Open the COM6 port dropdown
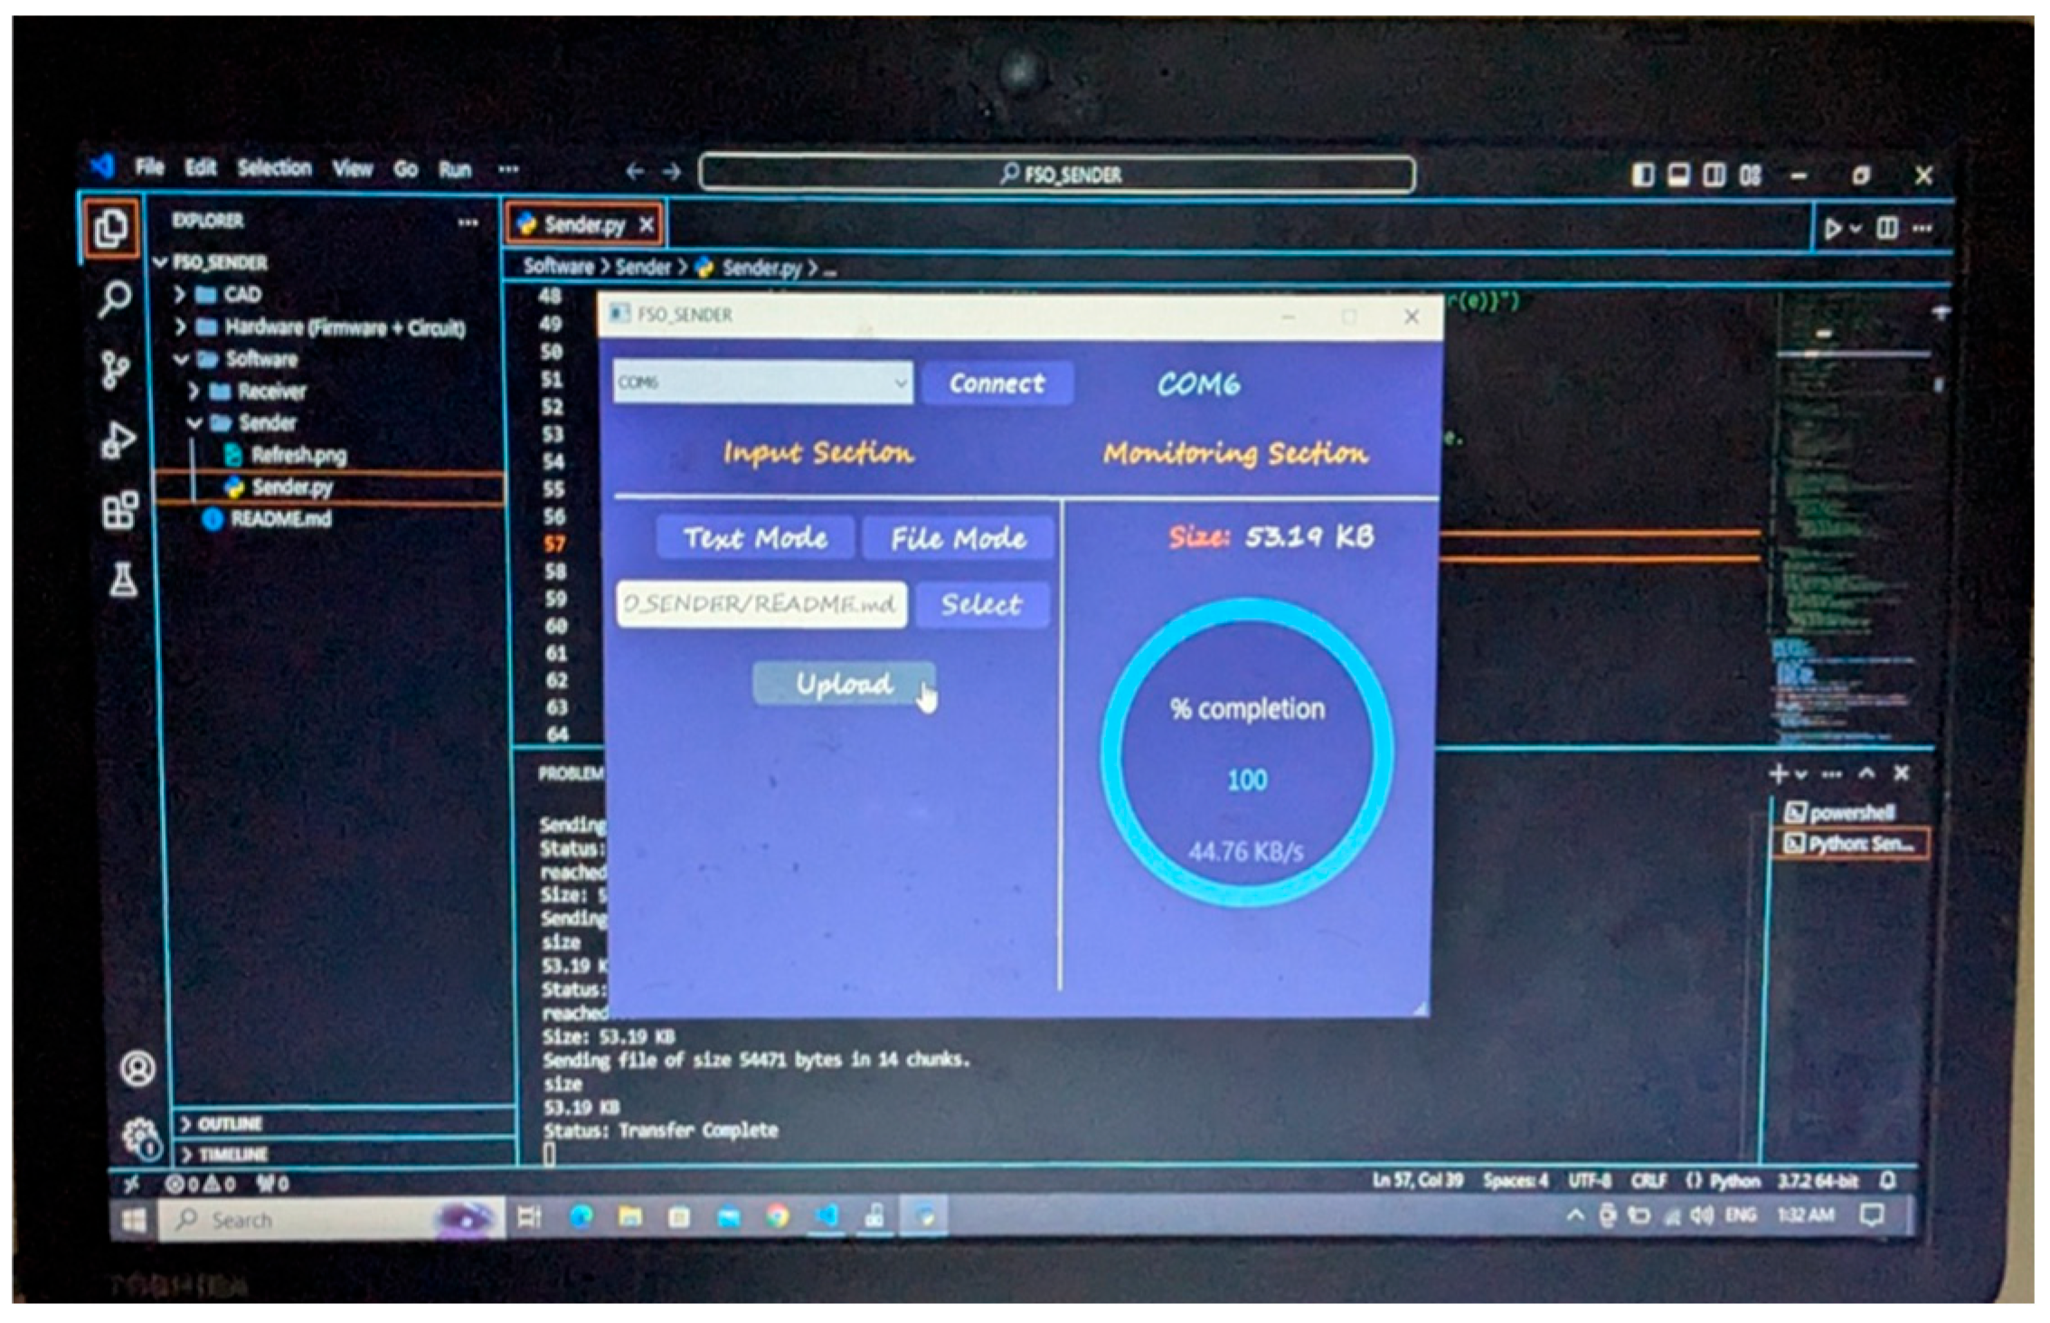The width and height of the screenshot is (2050, 1323). pyautogui.click(x=762, y=383)
